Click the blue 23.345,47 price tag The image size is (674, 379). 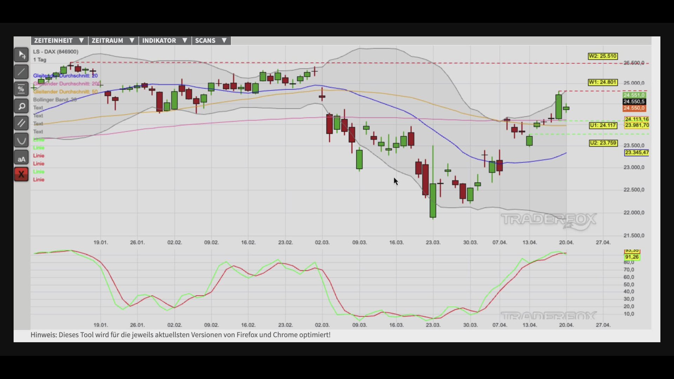pos(636,153)
